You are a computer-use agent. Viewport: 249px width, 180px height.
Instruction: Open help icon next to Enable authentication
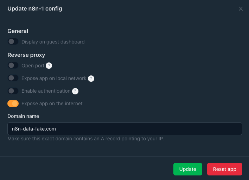coord(75,91)
